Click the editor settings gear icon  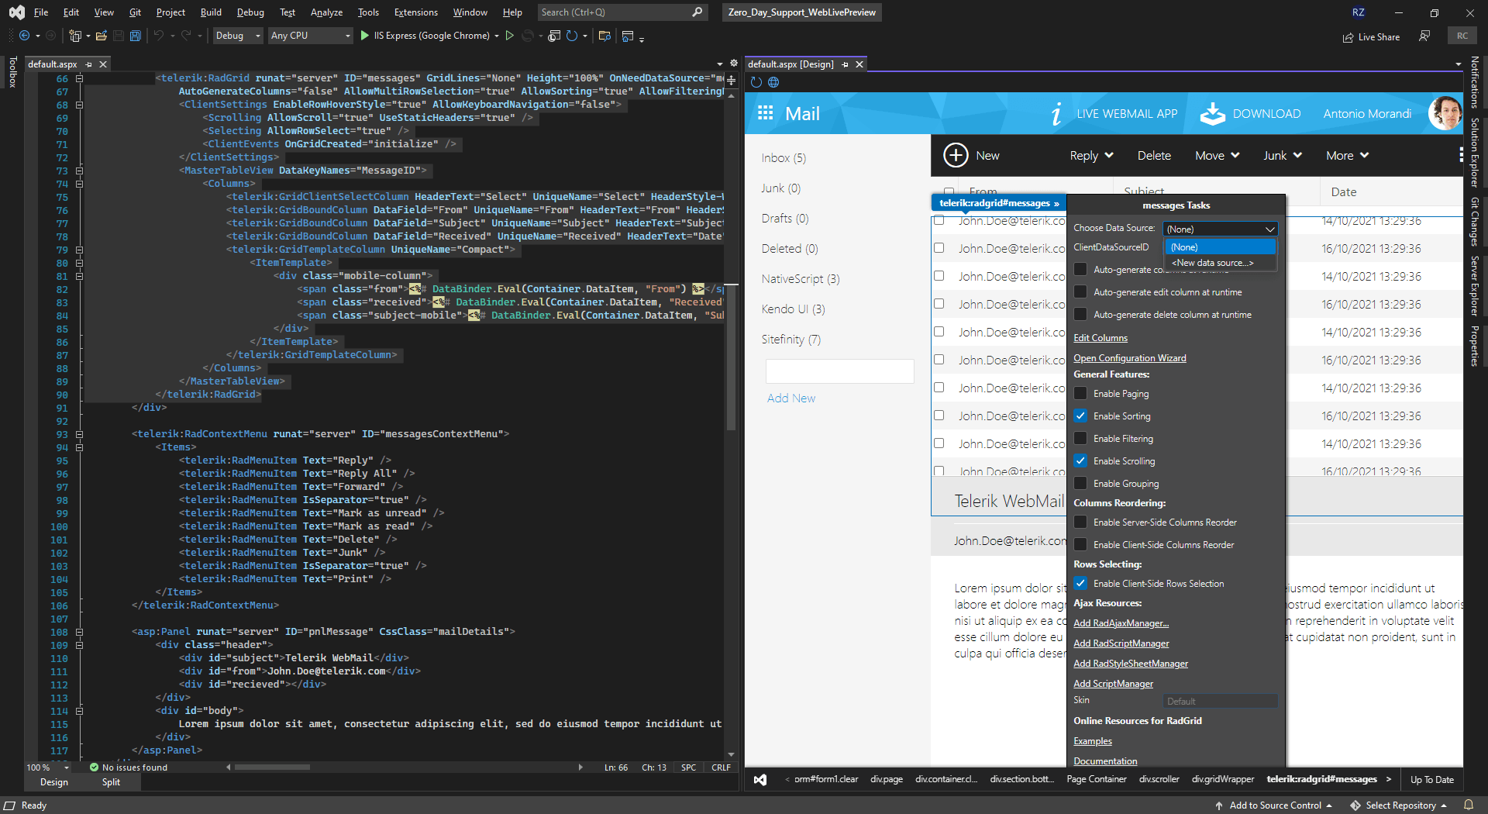[734, 64]
